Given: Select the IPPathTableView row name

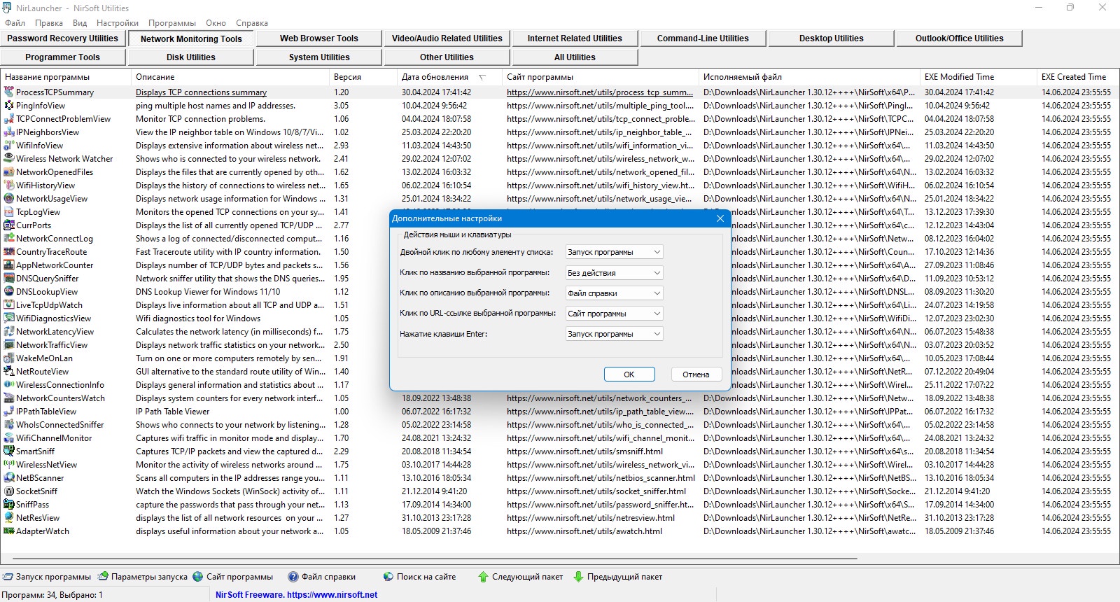Looking at the screenshot, I should point(46,412).
